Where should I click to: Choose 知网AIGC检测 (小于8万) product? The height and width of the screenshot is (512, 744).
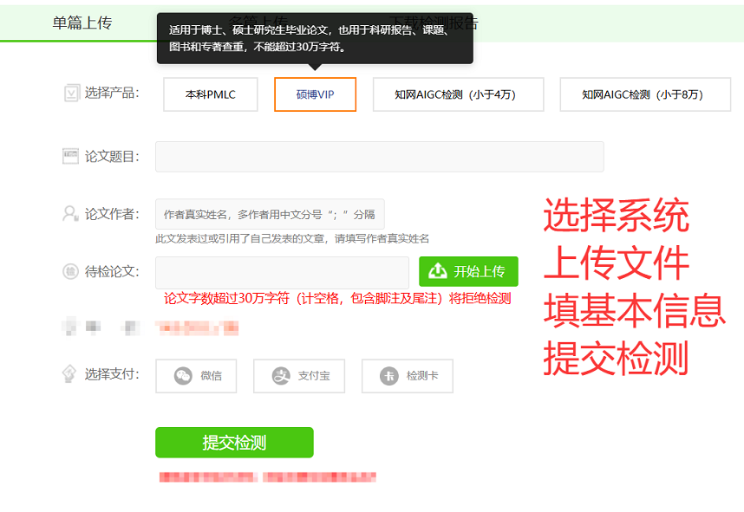(x=645, y=94)
